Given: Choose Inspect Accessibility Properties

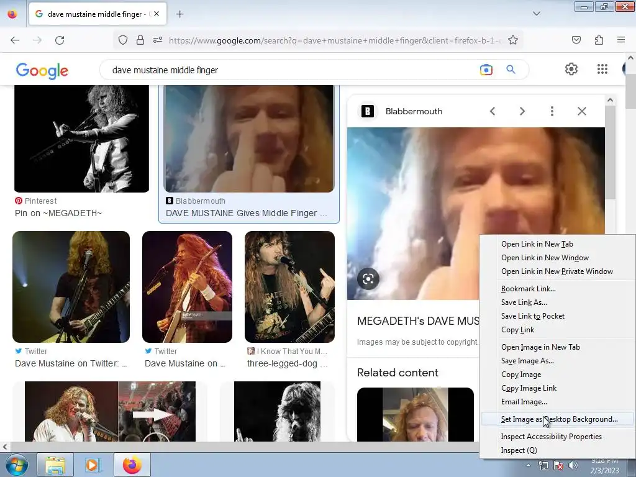Looking at the screenshot, I should tap(552, 437).
